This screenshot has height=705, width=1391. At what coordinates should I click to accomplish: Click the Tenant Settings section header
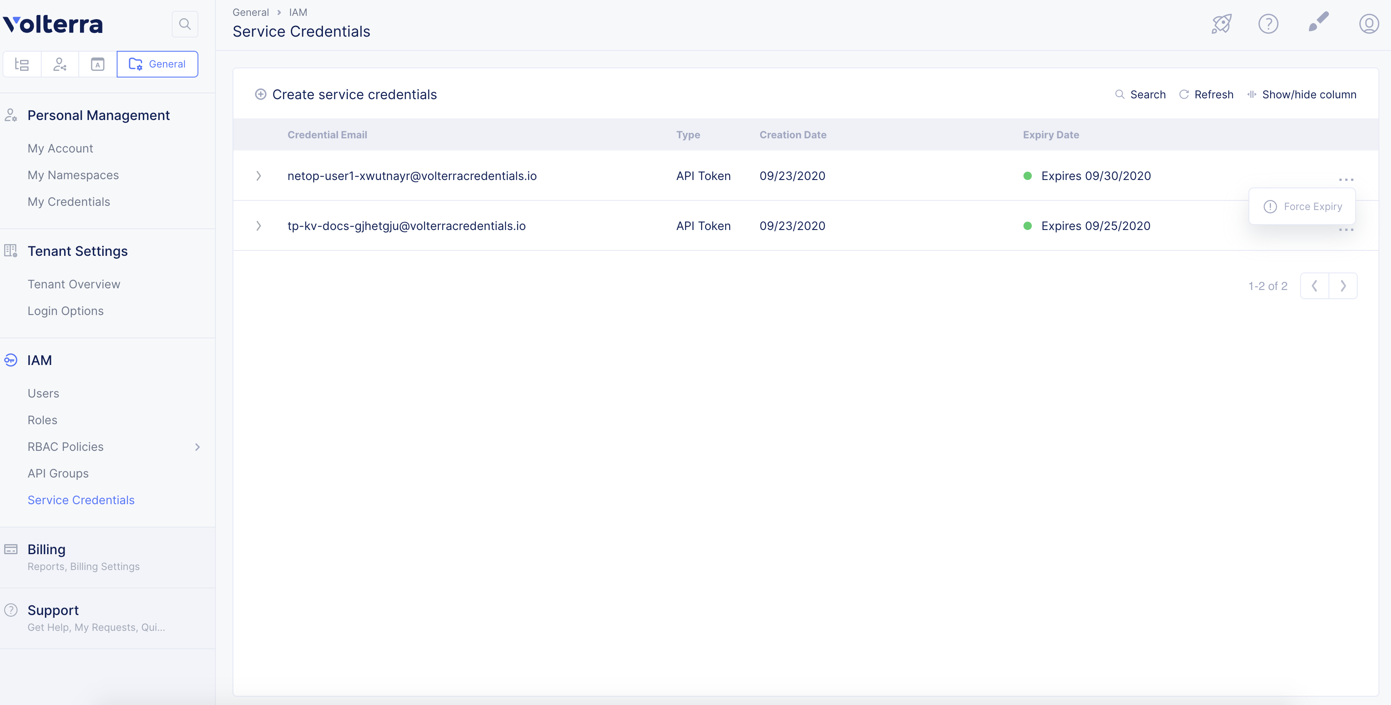point(78,252)
